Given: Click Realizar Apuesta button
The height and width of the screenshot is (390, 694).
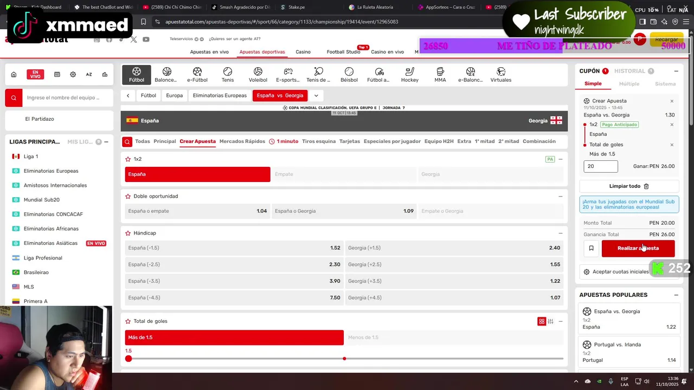Looking at the screenshot, I should pyautogui.click(x=638, y=248).
